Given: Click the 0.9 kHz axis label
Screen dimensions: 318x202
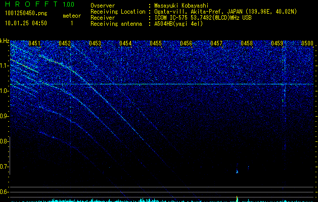Looking at the screenshot, I should tap(4, 116).
